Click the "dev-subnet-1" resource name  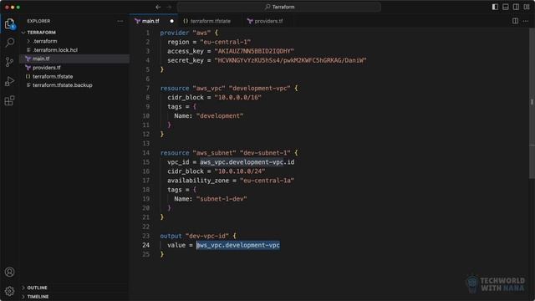coord(265,153)
